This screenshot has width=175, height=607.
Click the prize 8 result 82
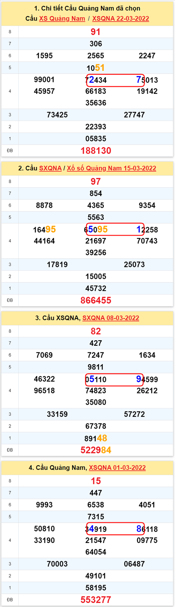click(x=96, y=332)
